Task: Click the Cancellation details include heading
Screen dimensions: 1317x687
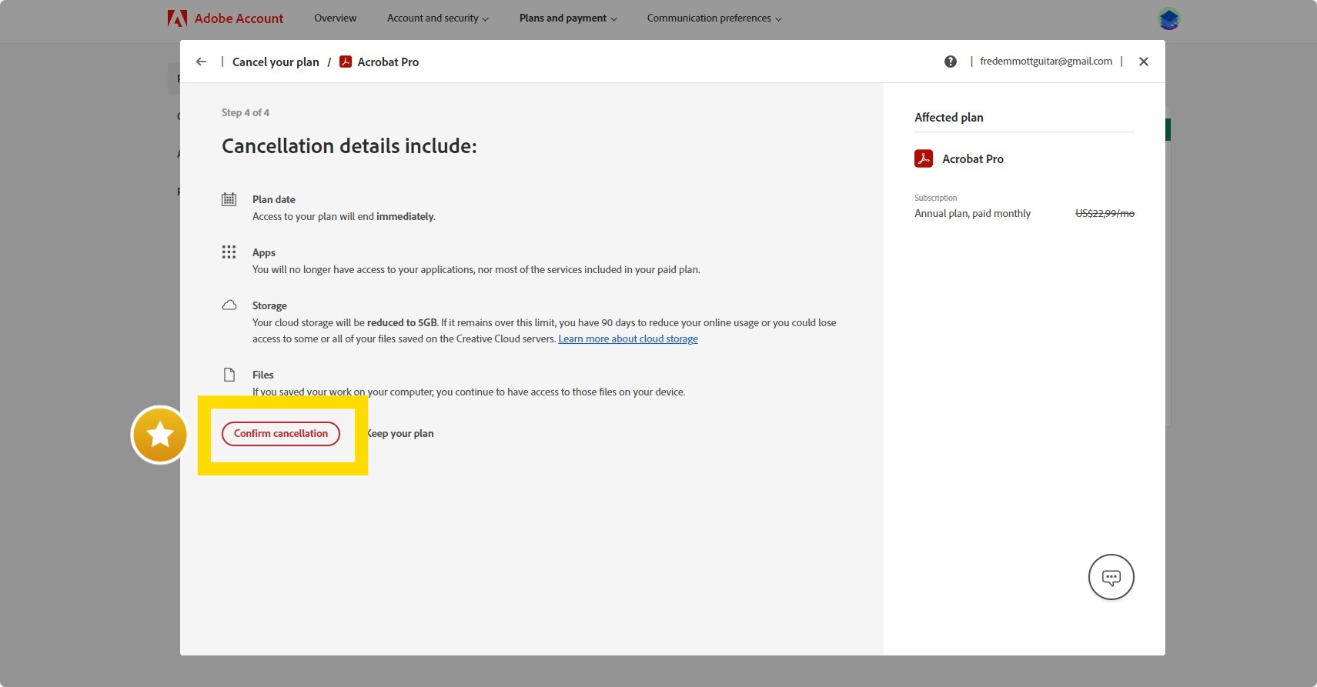Action: [x=349, y=146]
